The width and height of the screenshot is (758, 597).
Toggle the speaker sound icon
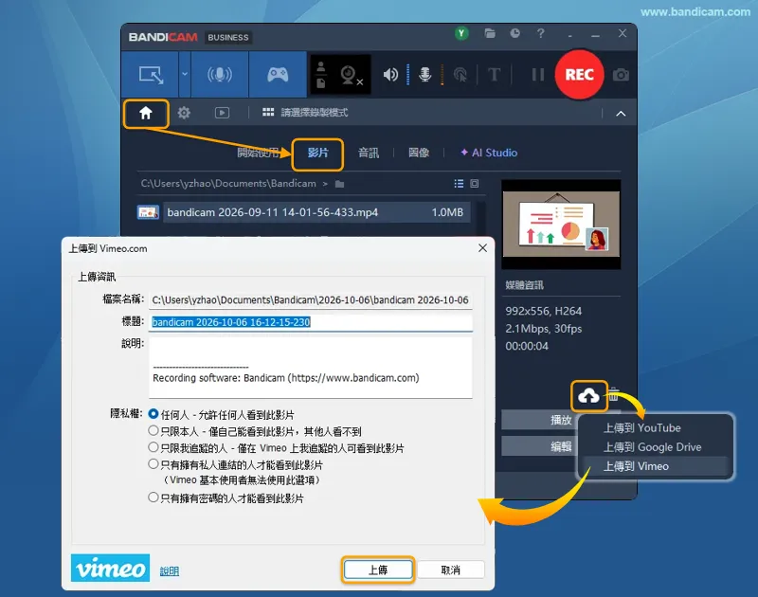point(390,75)
